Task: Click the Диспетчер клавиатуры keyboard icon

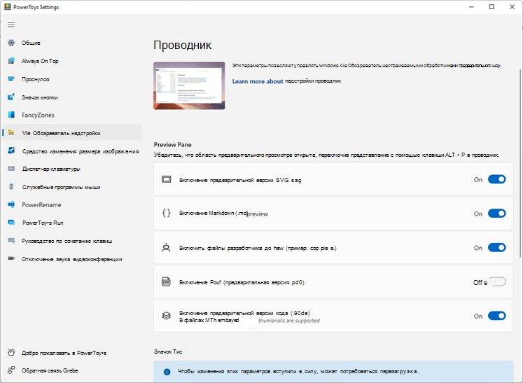Action: [11, 169]
